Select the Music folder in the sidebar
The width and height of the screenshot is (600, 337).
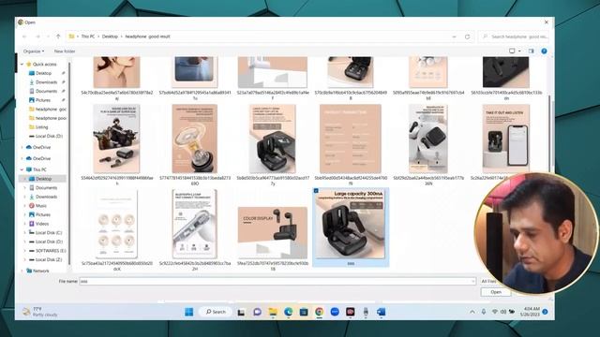pyautogui.click(x=40, y=206)
